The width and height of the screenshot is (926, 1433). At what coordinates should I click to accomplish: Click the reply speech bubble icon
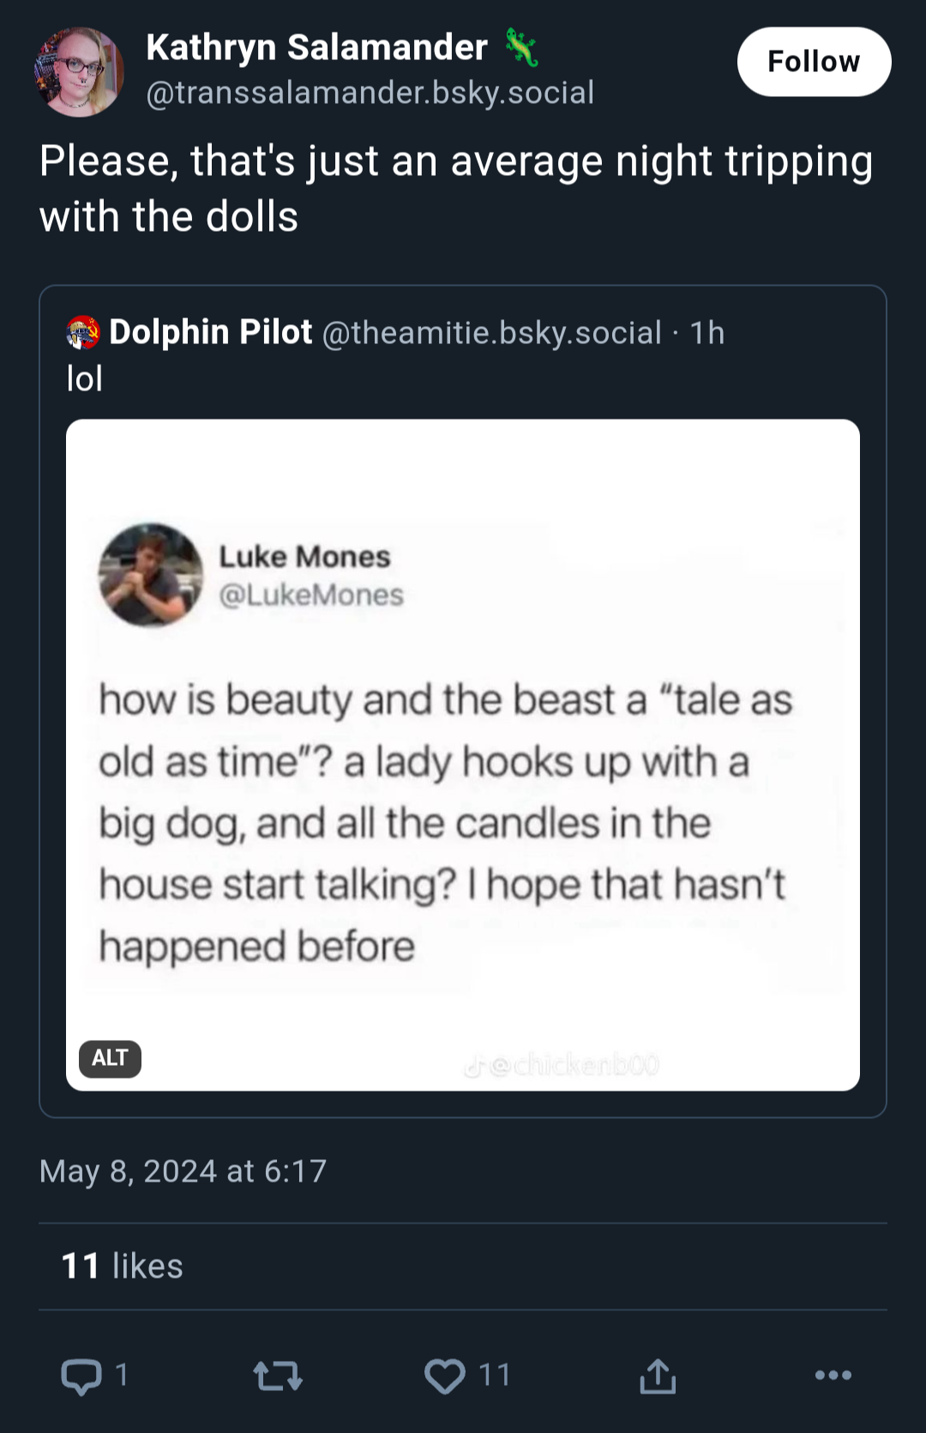[81, 1376]
